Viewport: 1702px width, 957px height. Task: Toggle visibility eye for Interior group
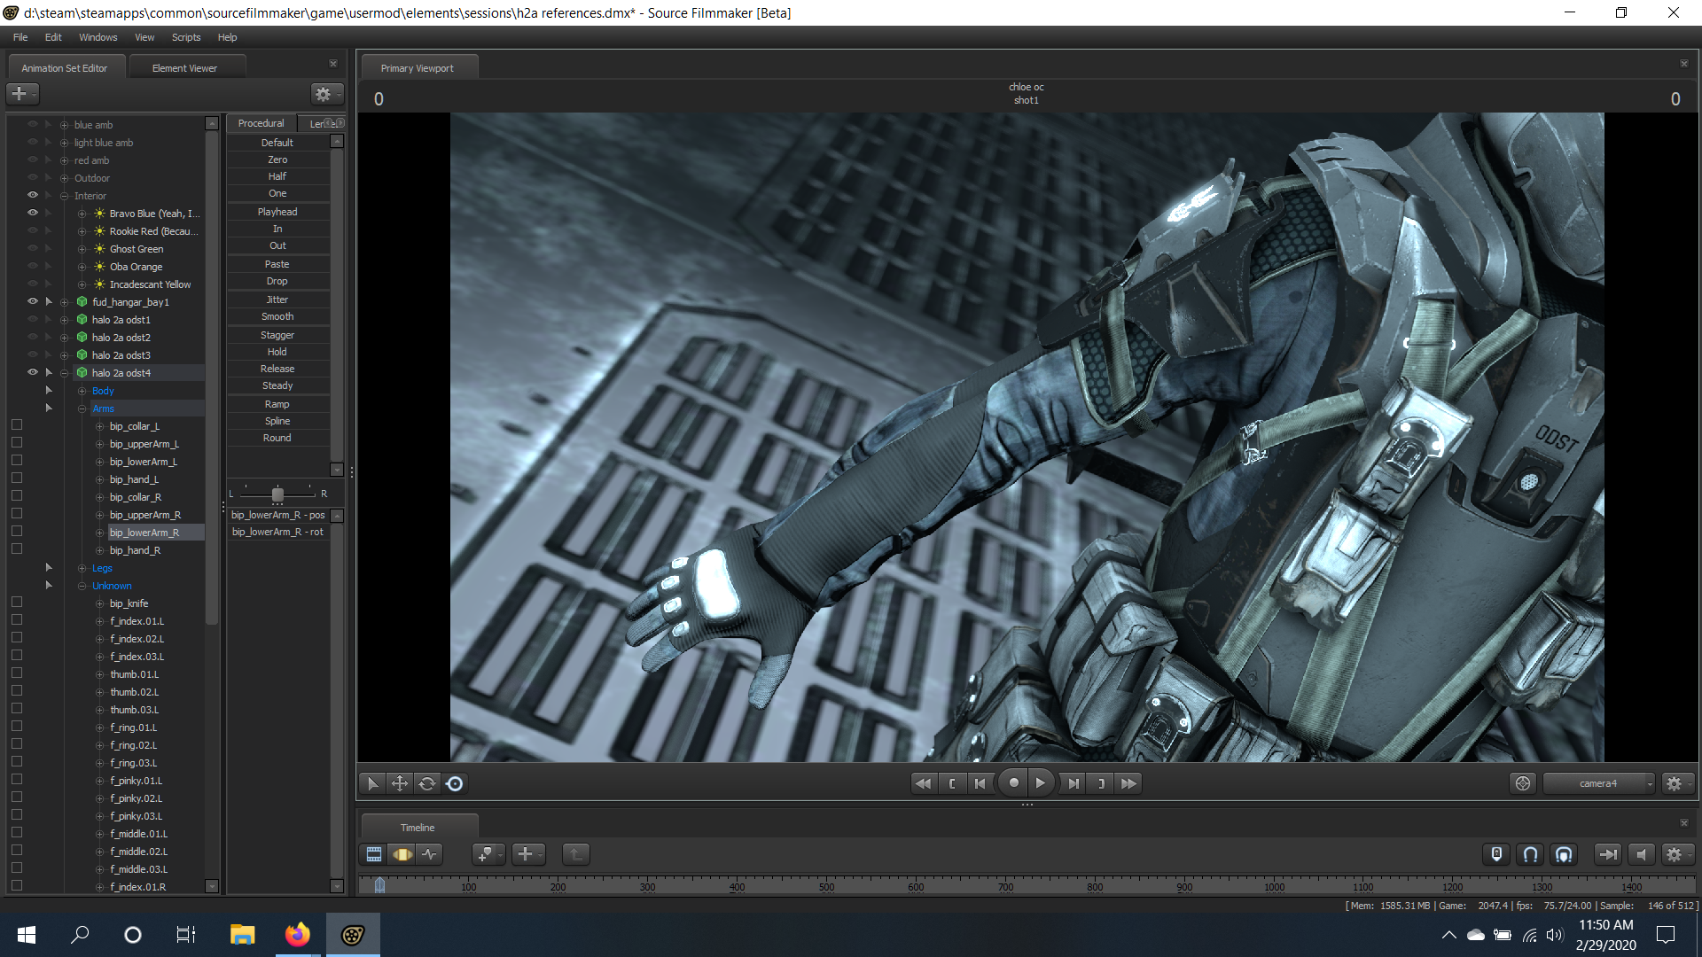click(x=33, y=196)
